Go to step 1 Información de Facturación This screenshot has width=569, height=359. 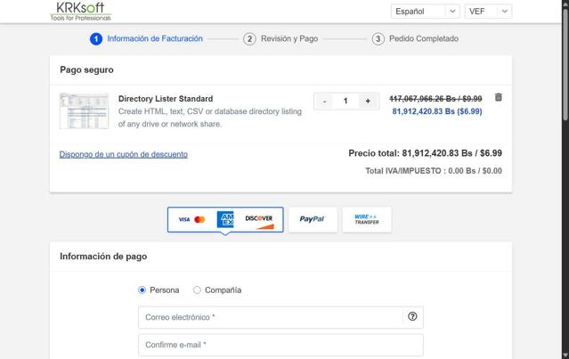coord(147,39)
